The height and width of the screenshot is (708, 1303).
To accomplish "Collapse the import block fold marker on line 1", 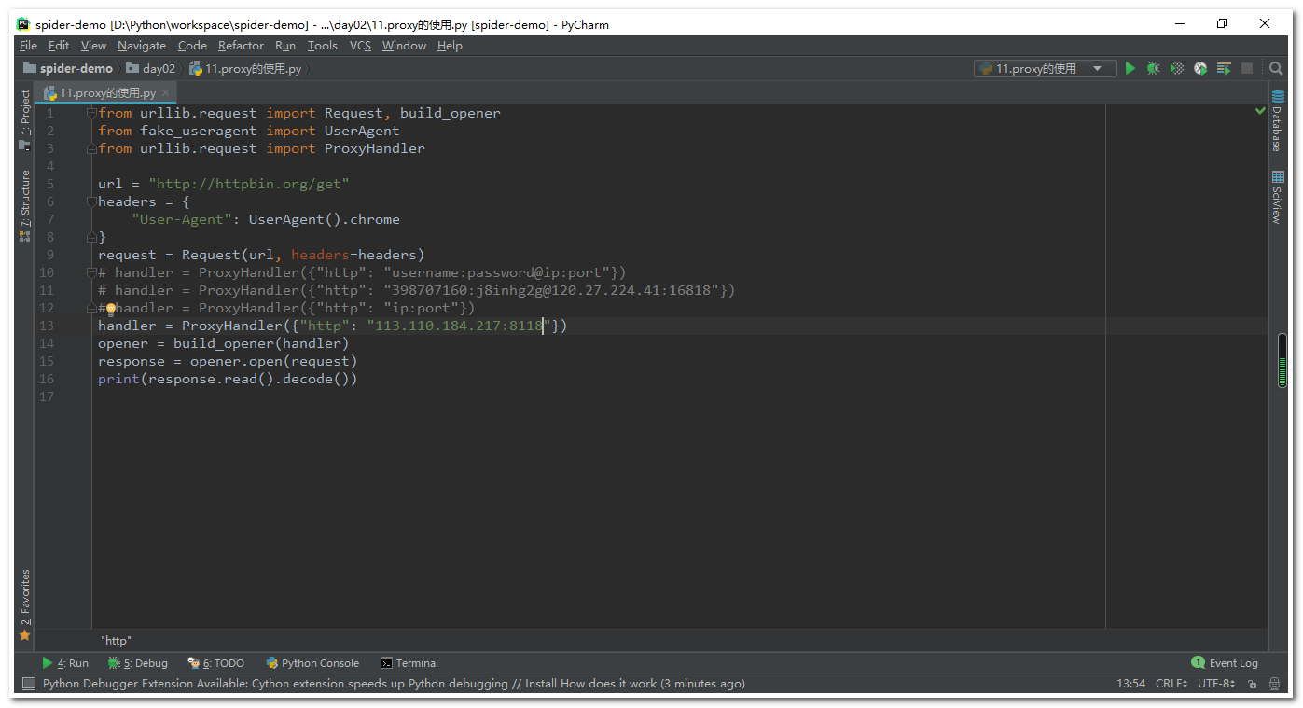I will coord(91,113).
